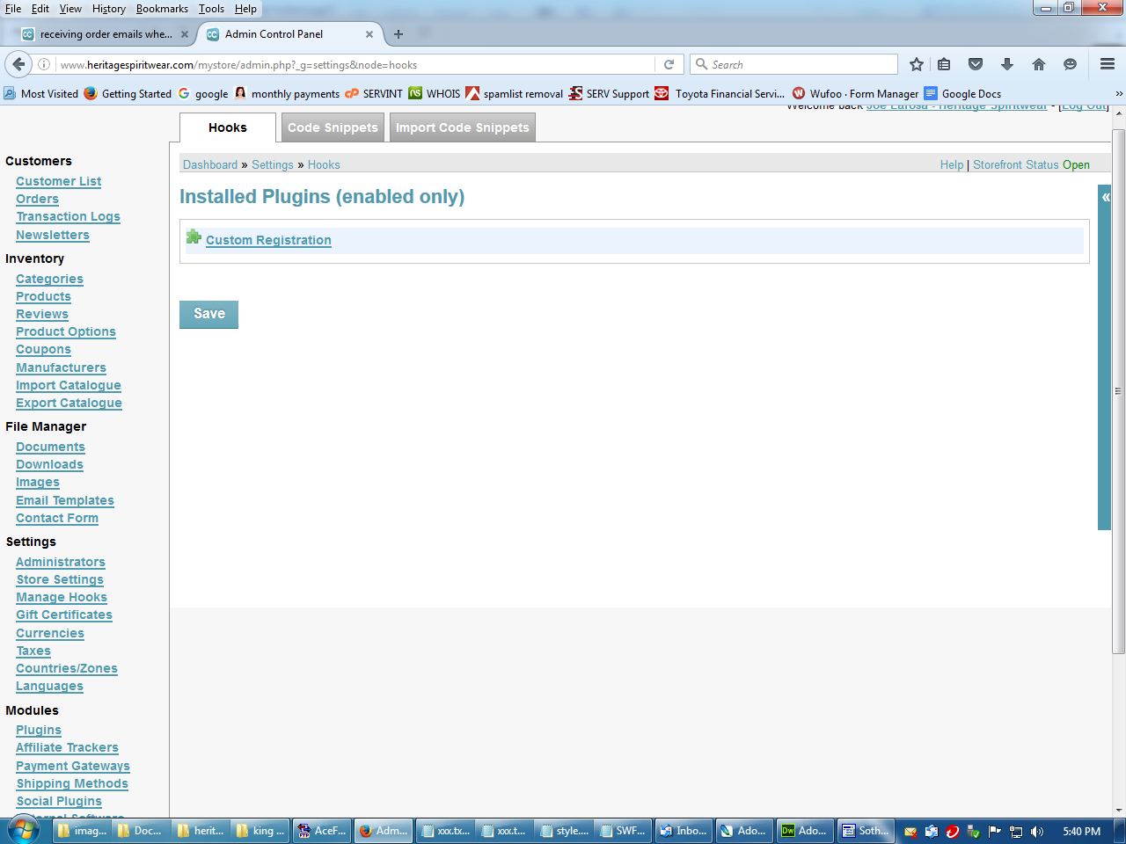
Task: Close the Admin Control Panel tab
Action: tap(369, 34)
